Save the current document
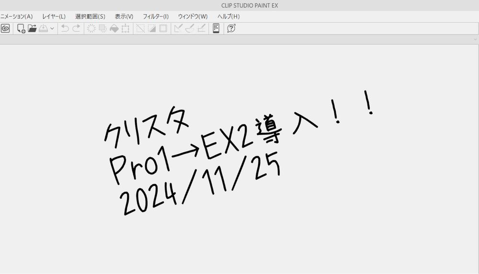479x274 pixels. pos(44,28)
